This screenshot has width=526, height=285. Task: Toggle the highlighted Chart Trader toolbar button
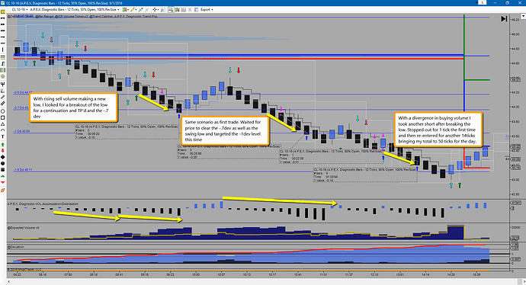[171, 10]
